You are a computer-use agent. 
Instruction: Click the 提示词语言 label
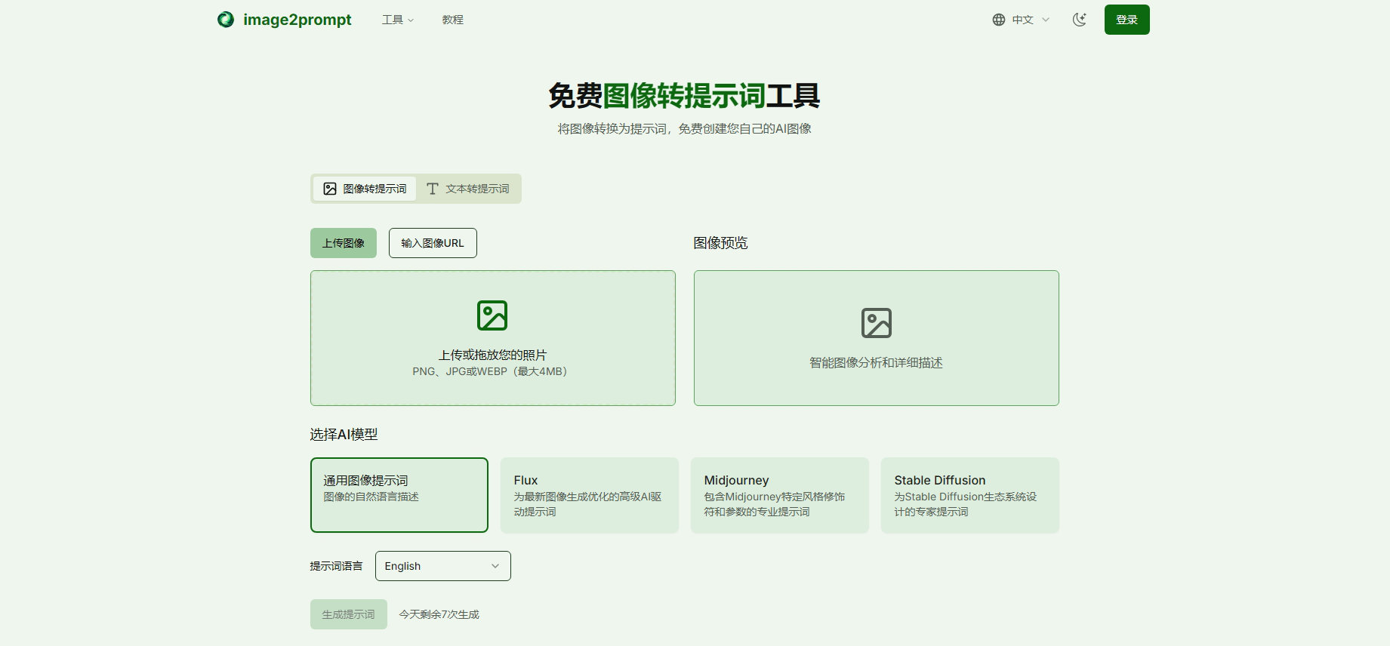(336, 566)
